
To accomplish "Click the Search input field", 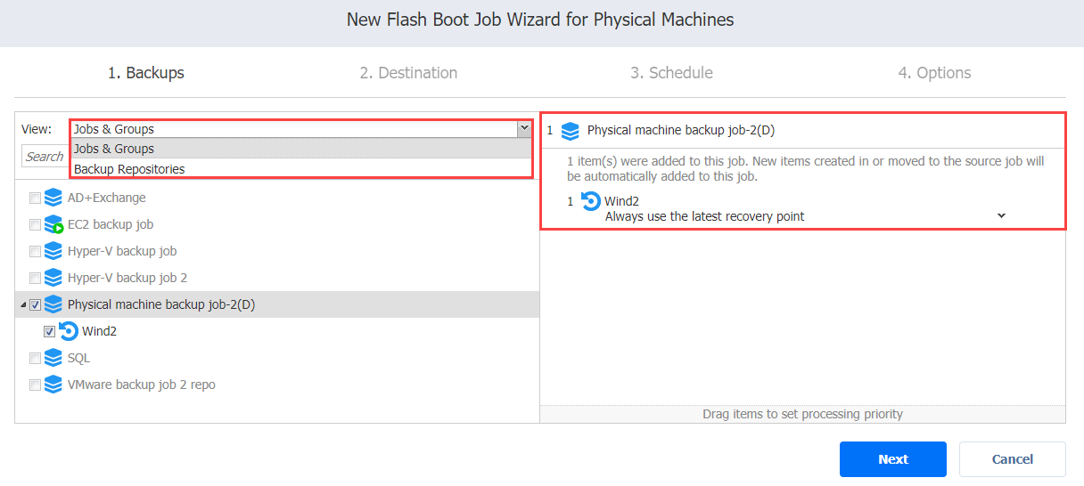I will (45, 157).
